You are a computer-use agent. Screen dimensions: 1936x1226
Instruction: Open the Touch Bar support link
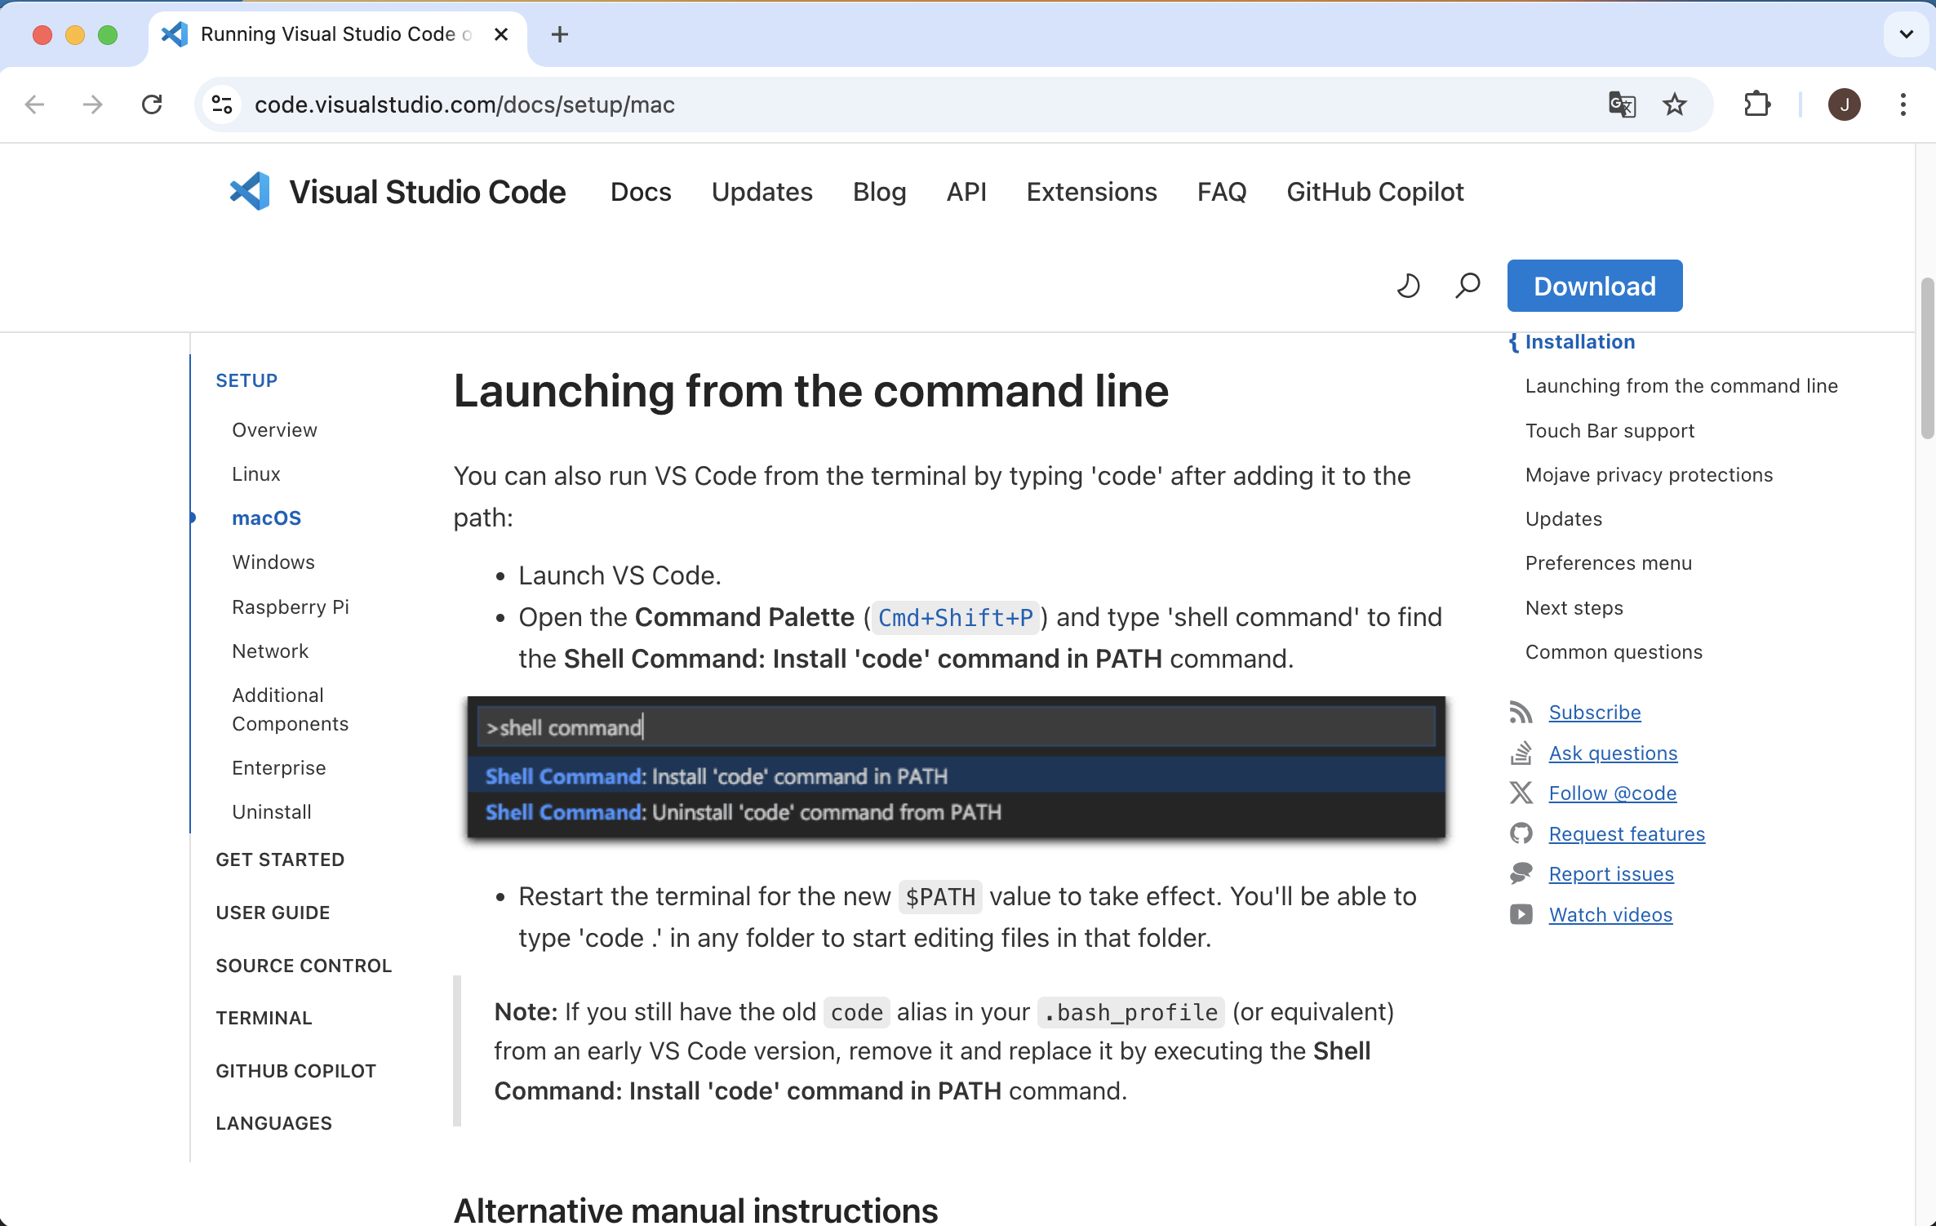[1609, 430]
